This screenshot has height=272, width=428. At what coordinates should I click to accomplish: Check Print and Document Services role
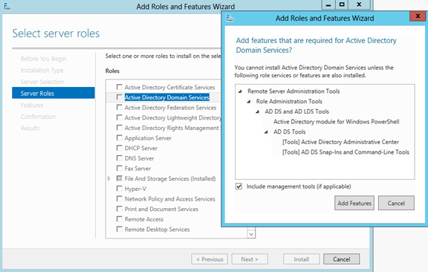click(120, 209)
